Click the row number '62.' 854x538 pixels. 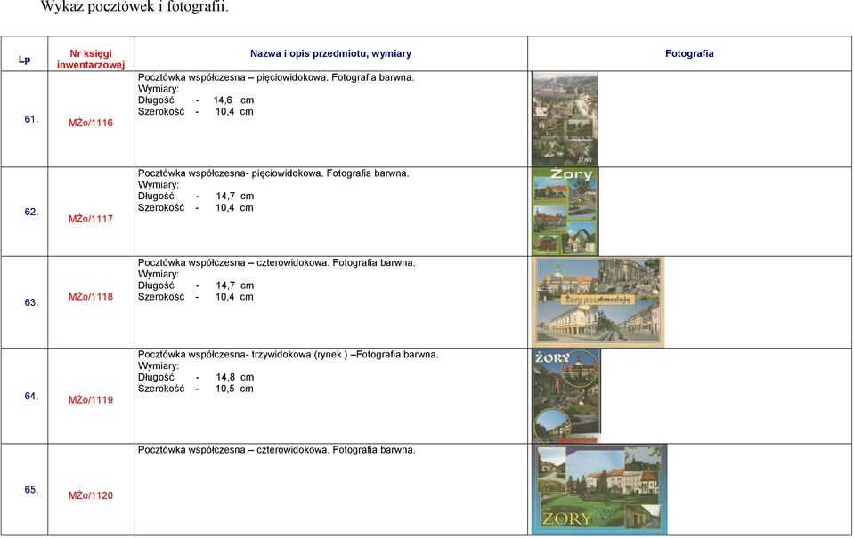pyautogui.click(x=31, y=212)
